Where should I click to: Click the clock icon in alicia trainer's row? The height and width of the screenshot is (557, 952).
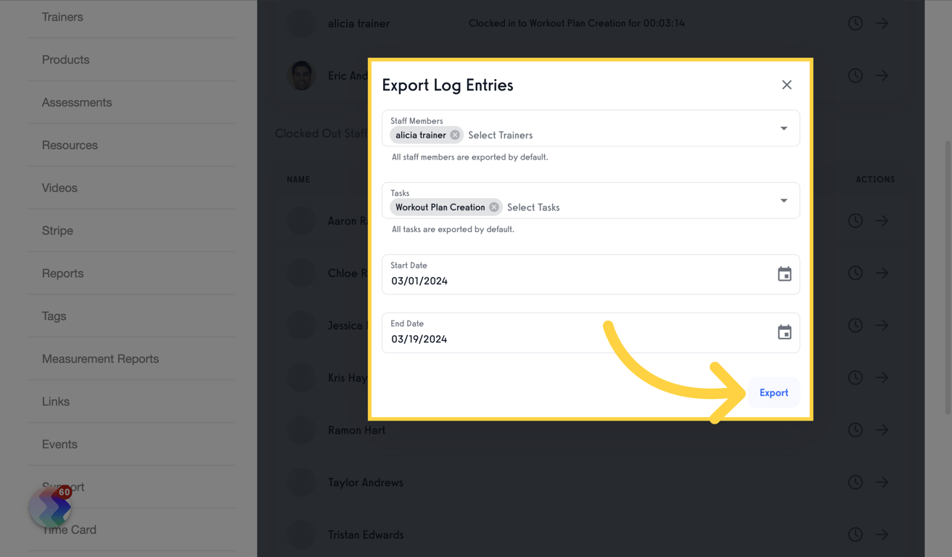[x=855, y=22]
